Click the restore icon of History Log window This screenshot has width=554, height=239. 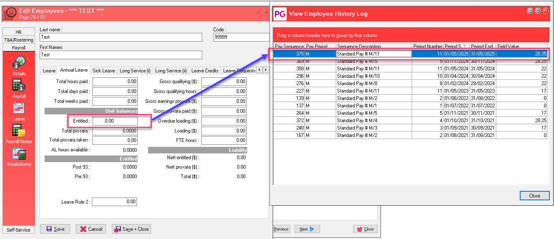point(530,11)
